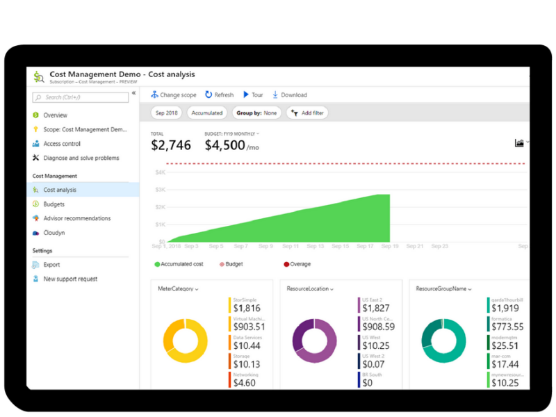Screen dimensions: 556x417
Task: Toggle the Accumulated cost legend item
Action: (x=179, y=264)
